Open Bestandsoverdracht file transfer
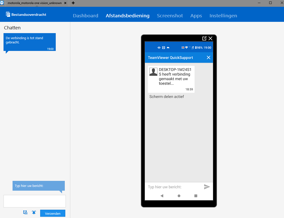The width and height of the screenshot is (284, 218). [26, 15]
